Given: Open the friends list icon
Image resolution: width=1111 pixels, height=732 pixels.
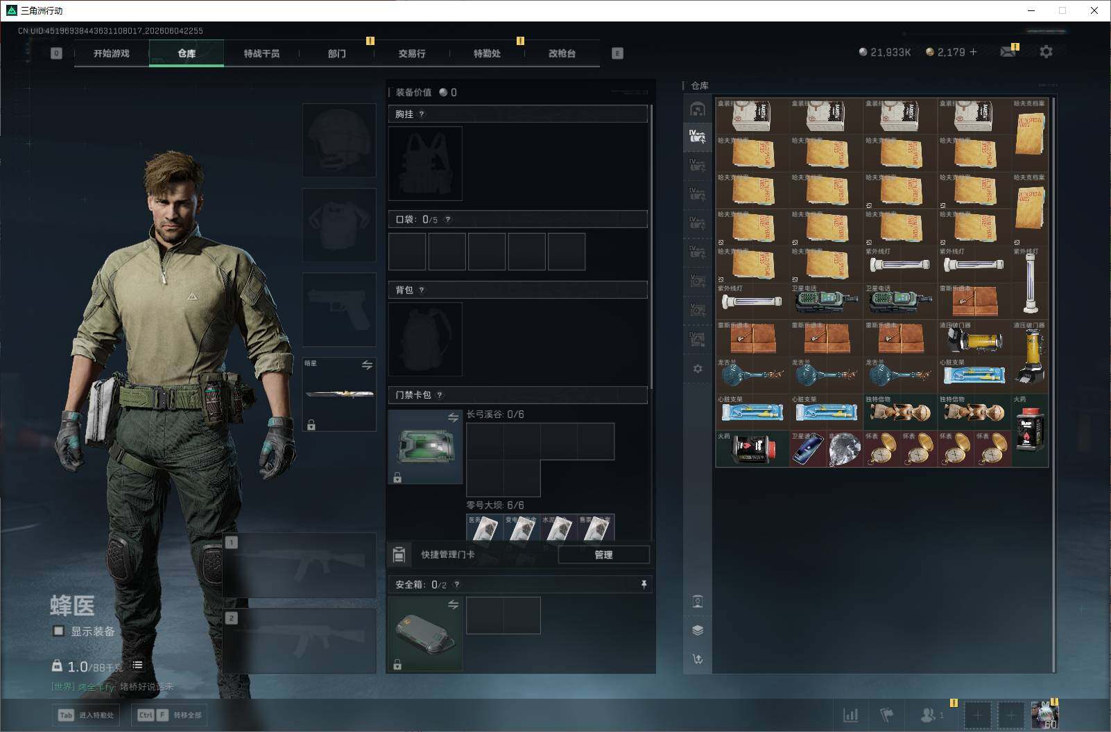Looking at the screenshot, I should click(929, 715).
